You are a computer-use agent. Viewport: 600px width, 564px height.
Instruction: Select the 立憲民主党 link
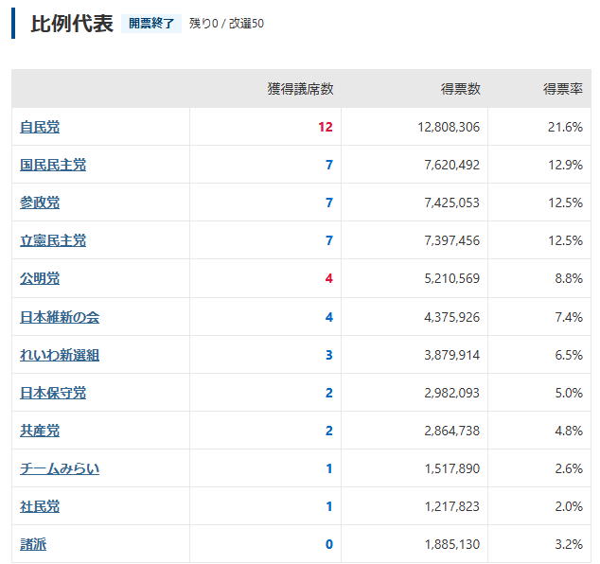[53, 240]
